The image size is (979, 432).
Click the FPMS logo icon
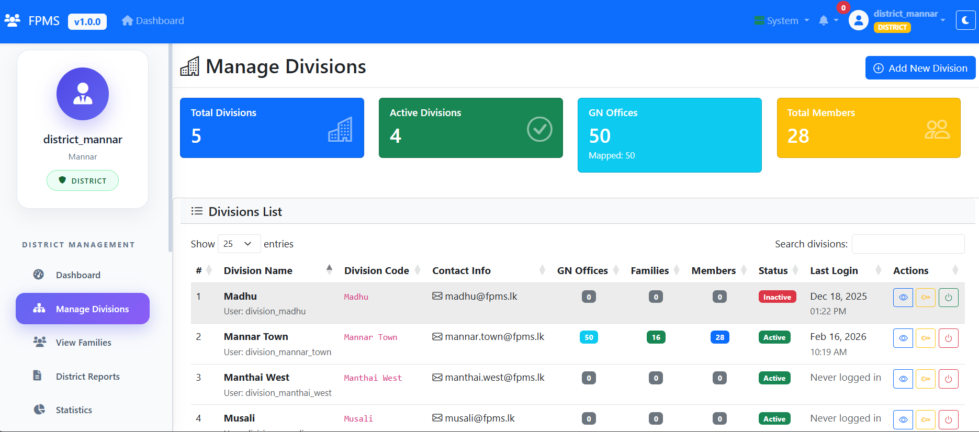point(12,20)
